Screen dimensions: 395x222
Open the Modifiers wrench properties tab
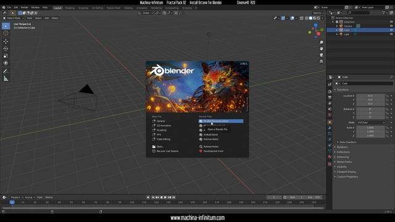pyautogui.click(x=330, y=128)
